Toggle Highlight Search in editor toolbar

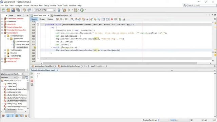point(83,19)
